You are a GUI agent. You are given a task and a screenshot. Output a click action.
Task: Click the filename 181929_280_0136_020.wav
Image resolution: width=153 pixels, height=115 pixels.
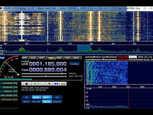pos(35,88)
